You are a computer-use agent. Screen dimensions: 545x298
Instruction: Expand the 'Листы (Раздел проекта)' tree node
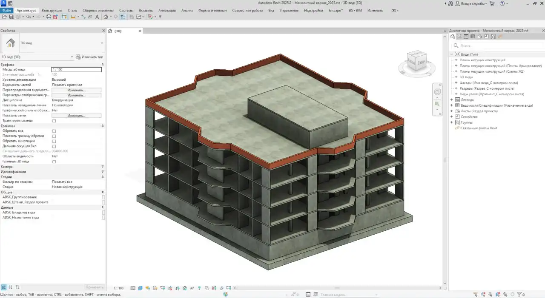(452, 111)
